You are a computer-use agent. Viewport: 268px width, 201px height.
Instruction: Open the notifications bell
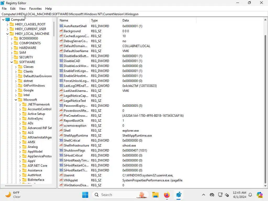250,195
